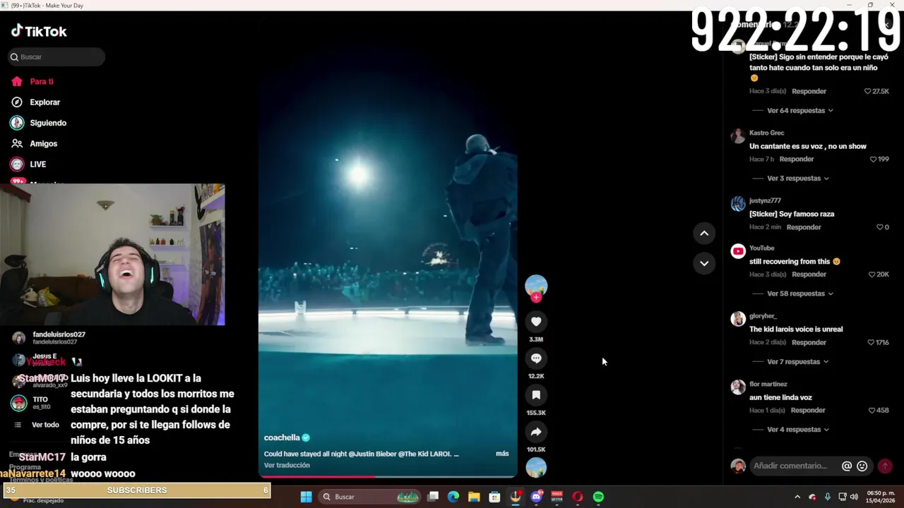Focus the TikTok Buscar search field
Image resolution: width=904 pixels, height=508 pixels.
(x=56, y=56)
